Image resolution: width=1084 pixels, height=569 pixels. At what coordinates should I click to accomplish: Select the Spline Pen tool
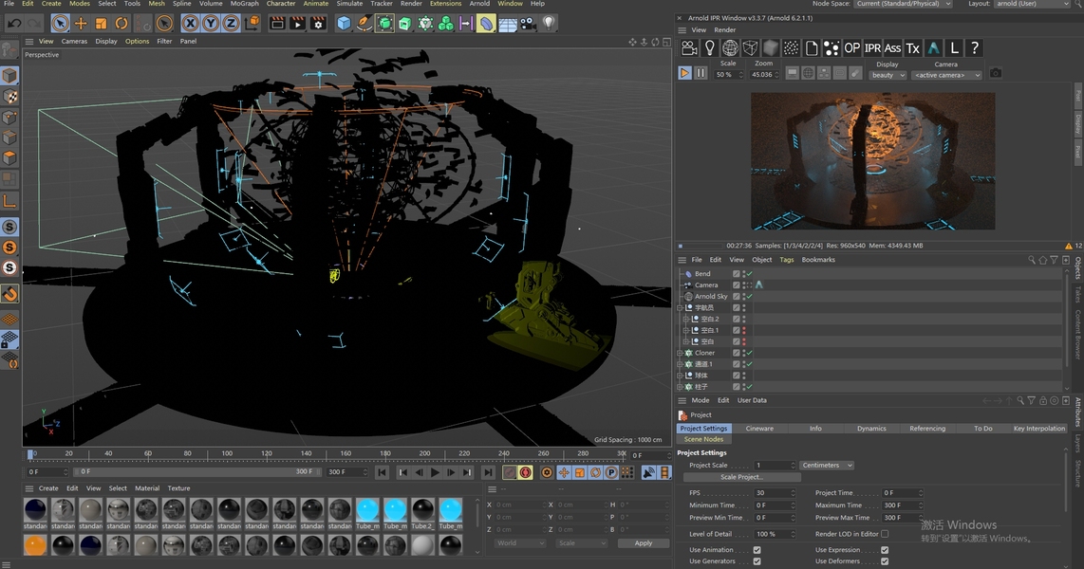click(x=364, y=24)
